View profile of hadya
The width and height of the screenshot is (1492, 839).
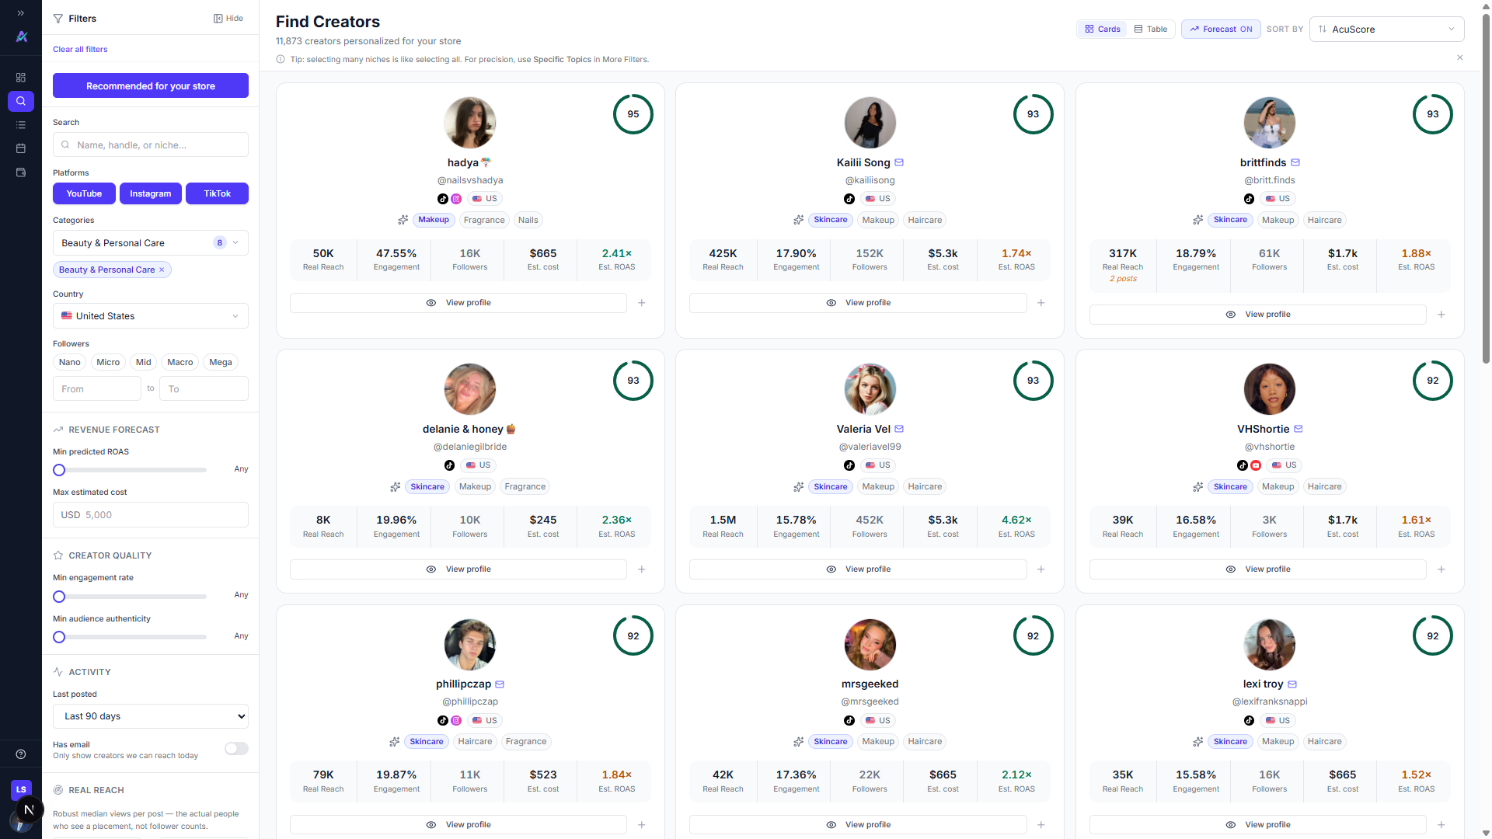coord(458,303)
